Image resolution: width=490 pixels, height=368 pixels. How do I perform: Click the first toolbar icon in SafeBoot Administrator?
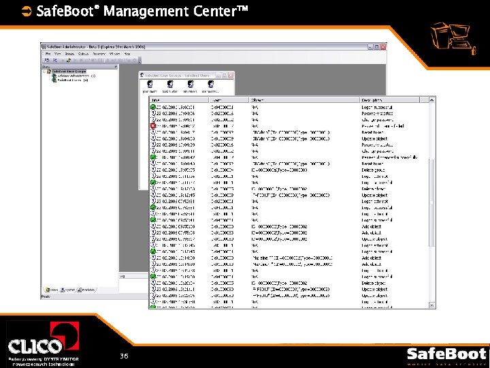coord(47,60)
